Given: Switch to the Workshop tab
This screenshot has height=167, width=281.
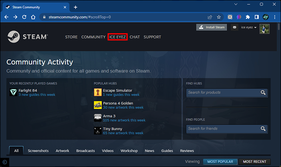Looking at the screenshot, I should point(129,151).
